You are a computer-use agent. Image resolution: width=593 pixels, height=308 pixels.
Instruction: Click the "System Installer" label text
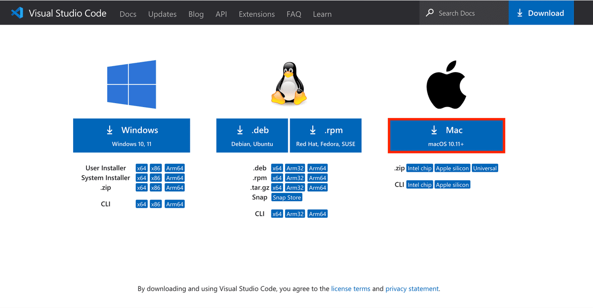tap(106, 178)
